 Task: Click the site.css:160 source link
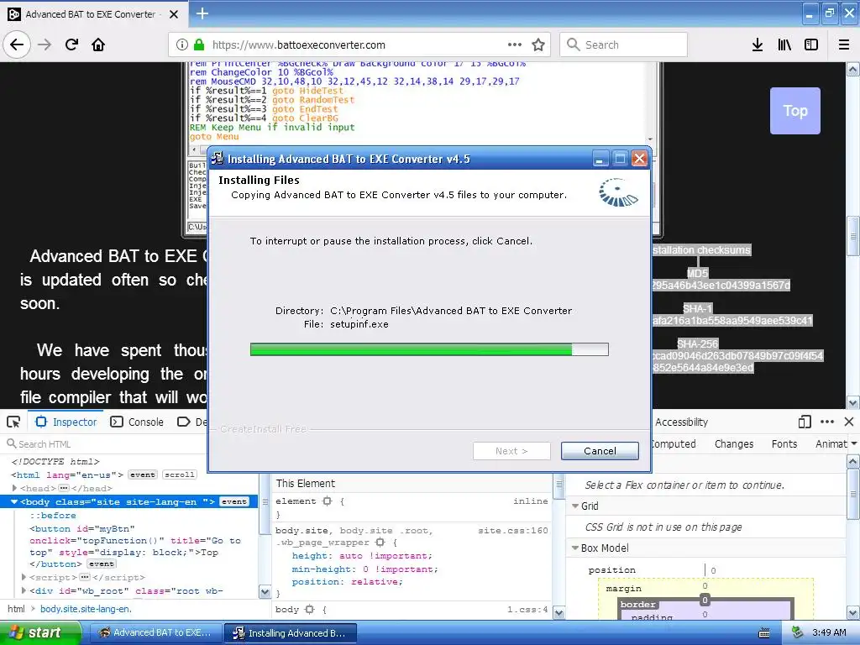point(513,531)
